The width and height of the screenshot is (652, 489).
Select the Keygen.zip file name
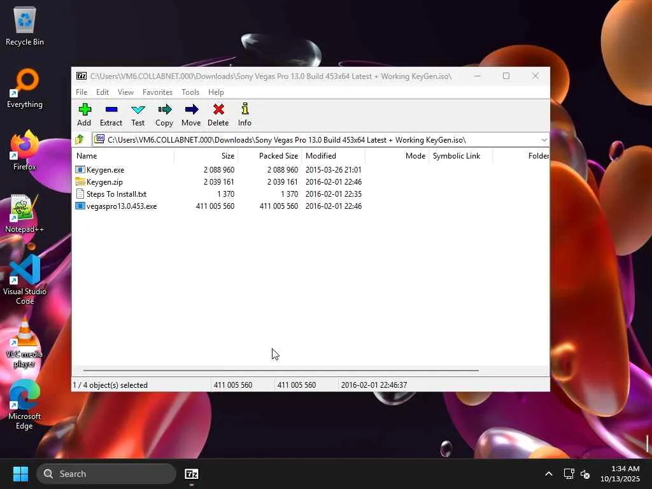(x=104, y=181)
